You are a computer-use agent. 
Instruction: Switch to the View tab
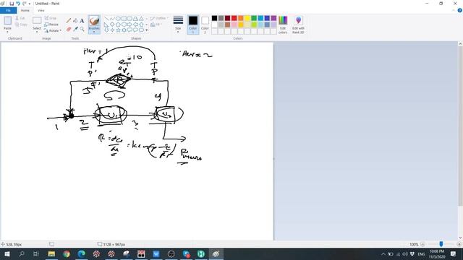pos(41,10)
